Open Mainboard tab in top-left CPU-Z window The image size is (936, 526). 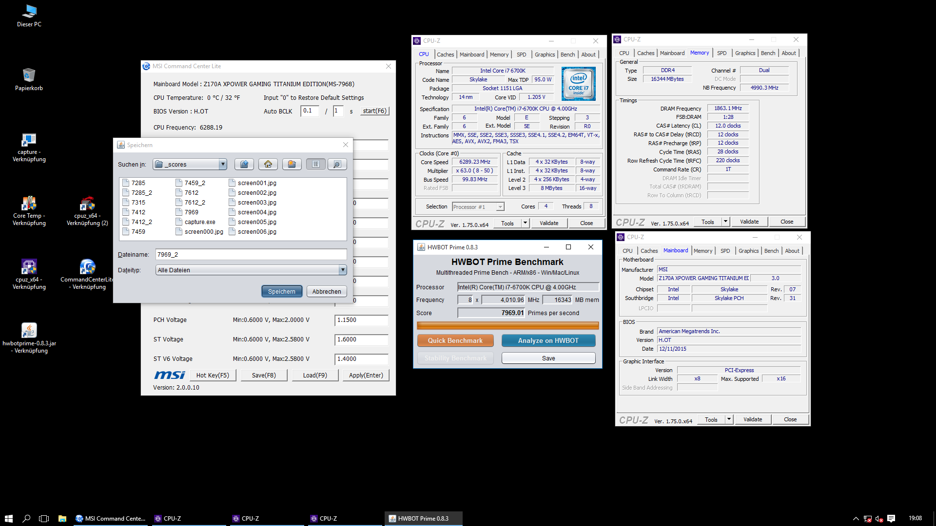click(472, 55)
